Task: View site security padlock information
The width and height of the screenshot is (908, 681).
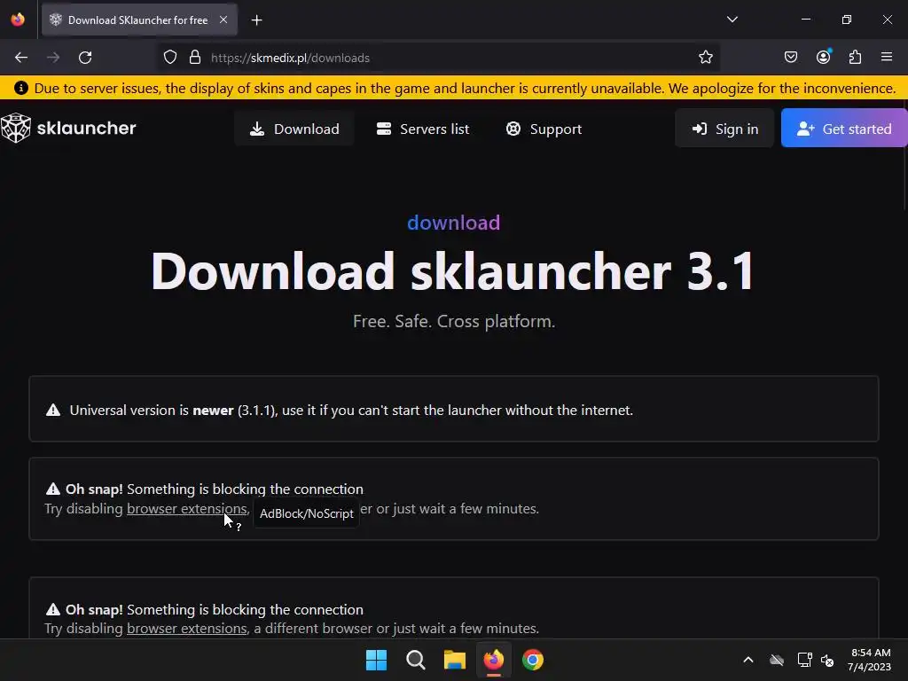Action: click(x=195, y=58)
